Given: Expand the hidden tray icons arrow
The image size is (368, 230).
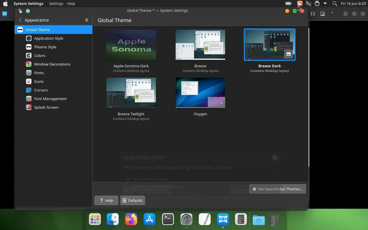Looking at the screenshot, I should [325, 3].
